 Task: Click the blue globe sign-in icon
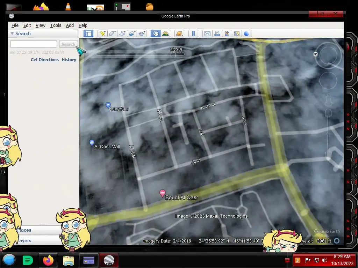click(246, 34)
